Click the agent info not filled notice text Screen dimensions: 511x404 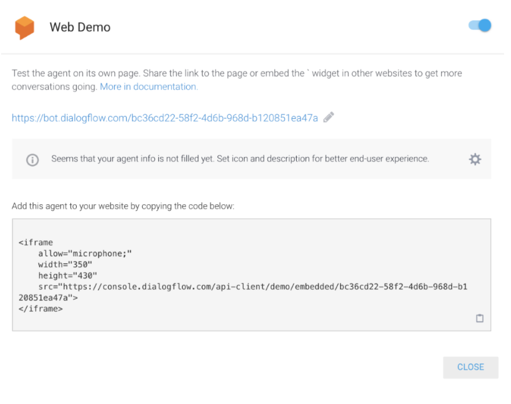(240, 159)
